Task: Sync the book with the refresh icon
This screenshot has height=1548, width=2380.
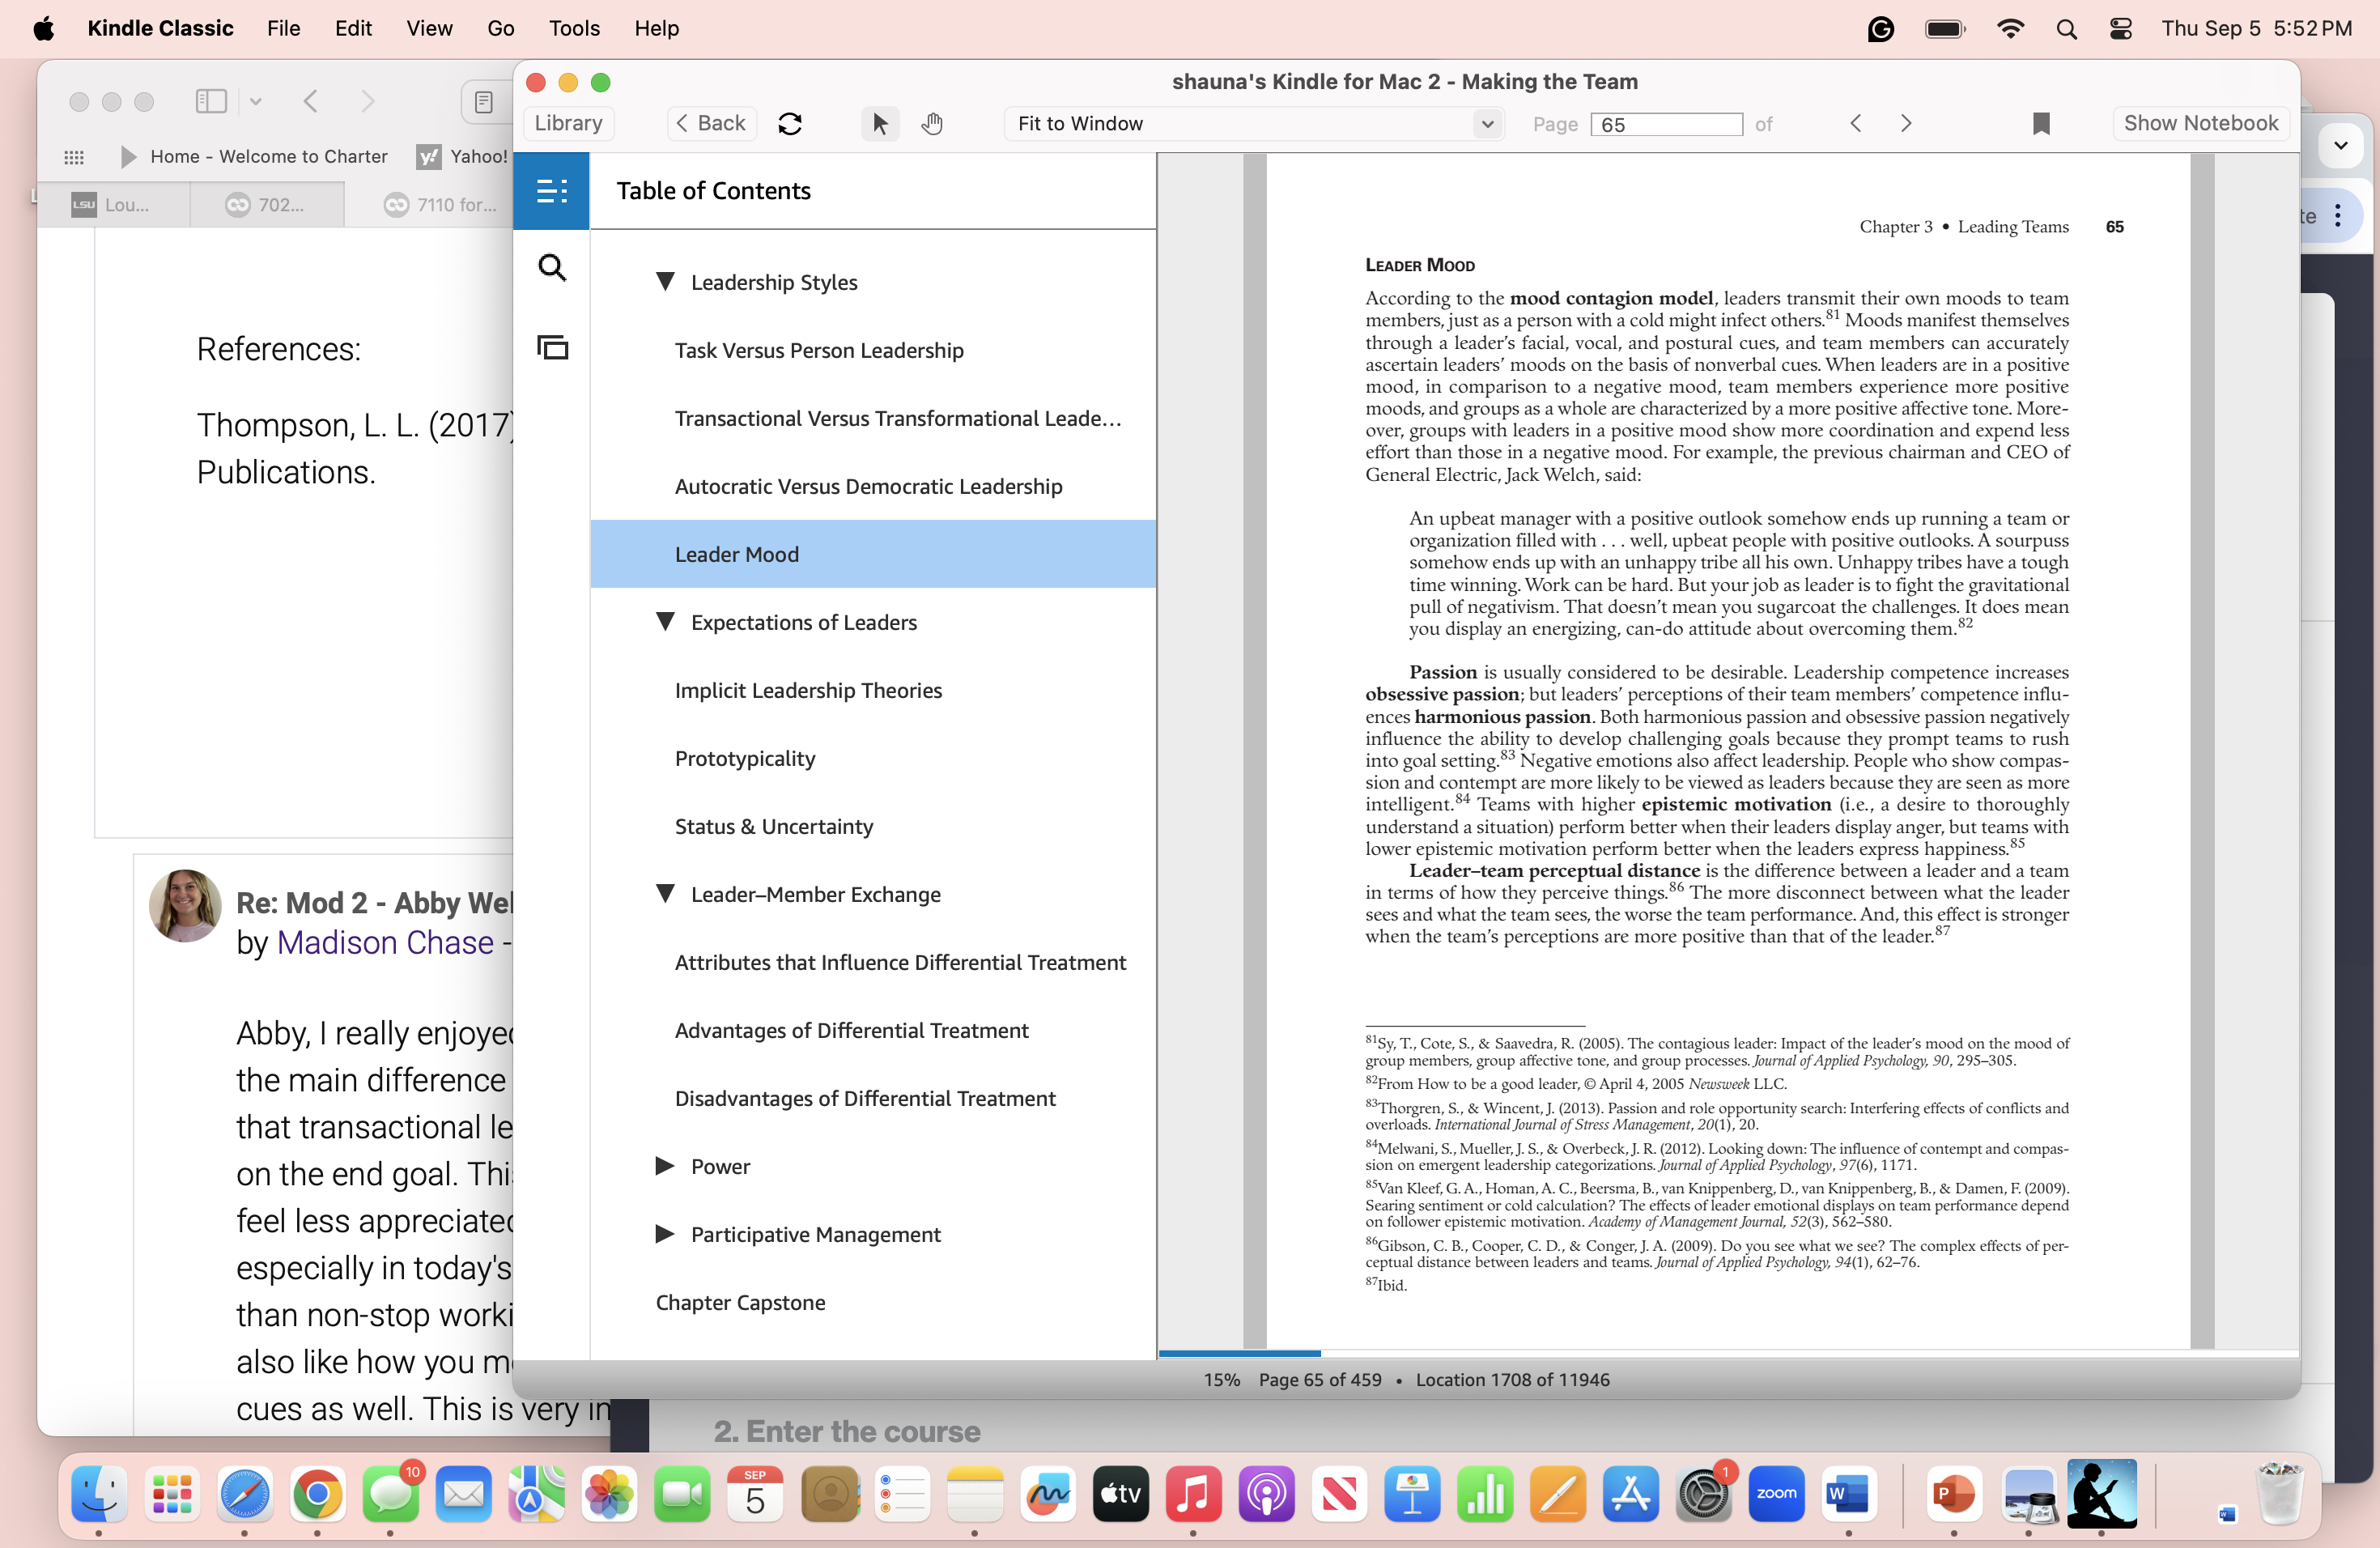Action: click(790, 123)
